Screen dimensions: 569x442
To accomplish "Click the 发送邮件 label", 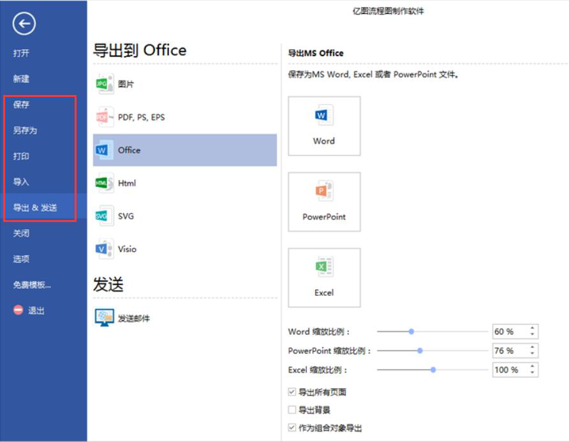I will pos(134,319).
